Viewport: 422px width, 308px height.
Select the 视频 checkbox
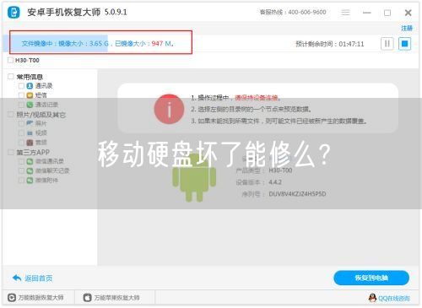(21, 132)
